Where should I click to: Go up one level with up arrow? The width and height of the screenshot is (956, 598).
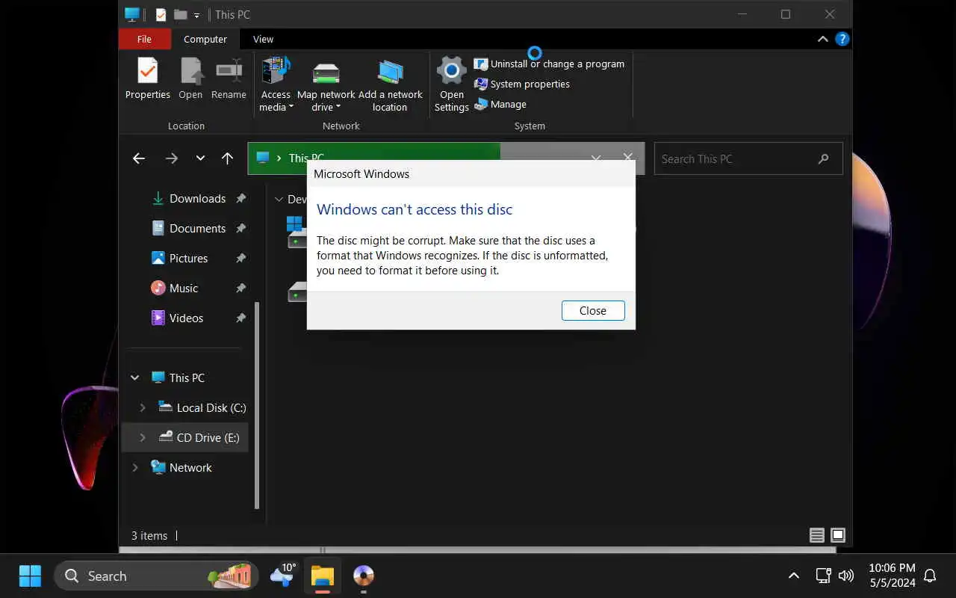[228, 158]
